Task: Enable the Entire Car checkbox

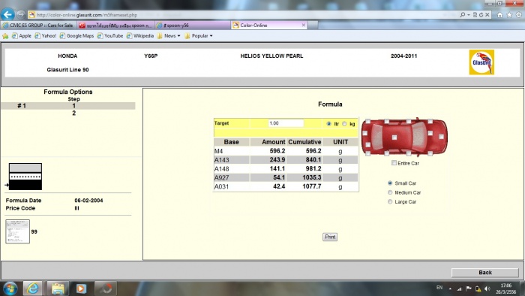Action: coord(394,163)
